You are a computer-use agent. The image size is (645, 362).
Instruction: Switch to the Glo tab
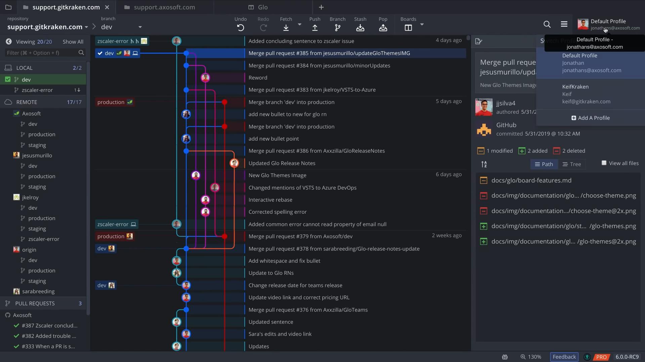263,7
